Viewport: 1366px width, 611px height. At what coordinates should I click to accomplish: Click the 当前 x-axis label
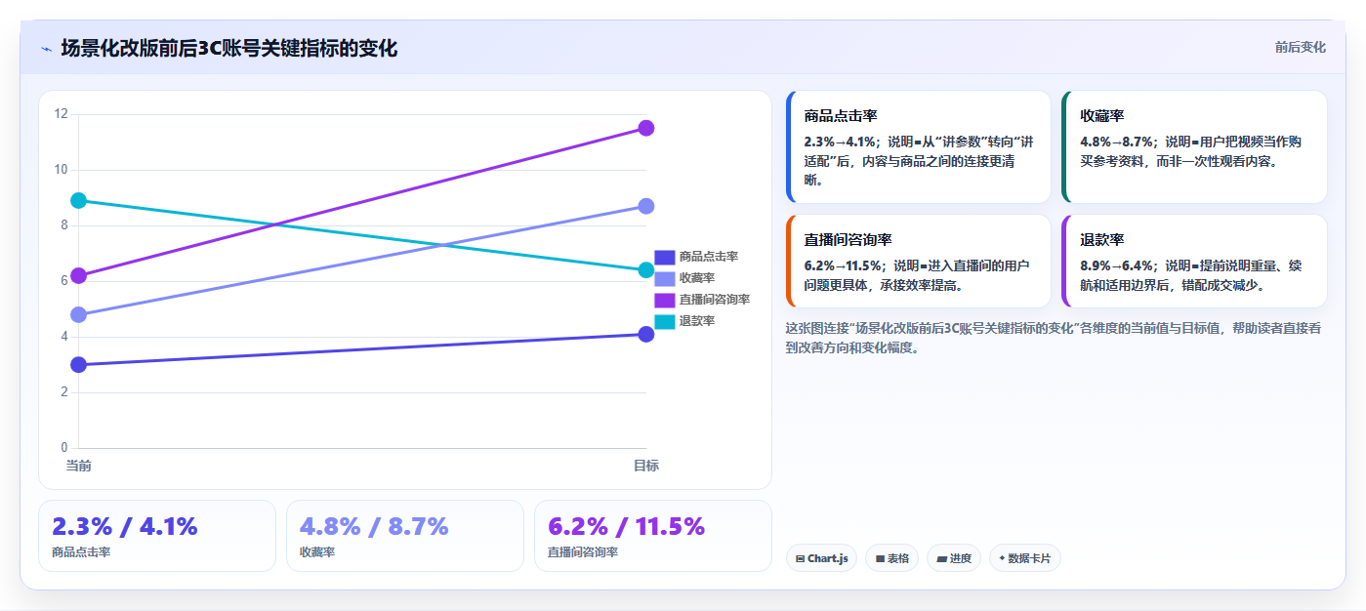79,466
